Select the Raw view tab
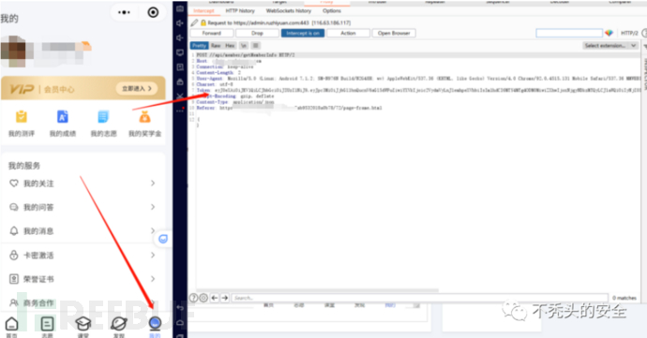Screen dimensions: 647x338 (x=216, y=45)
